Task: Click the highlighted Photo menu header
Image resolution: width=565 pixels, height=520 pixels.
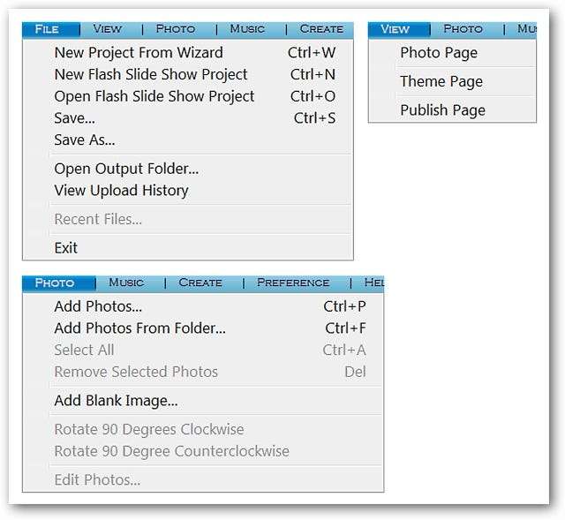Action: [55, 283]
